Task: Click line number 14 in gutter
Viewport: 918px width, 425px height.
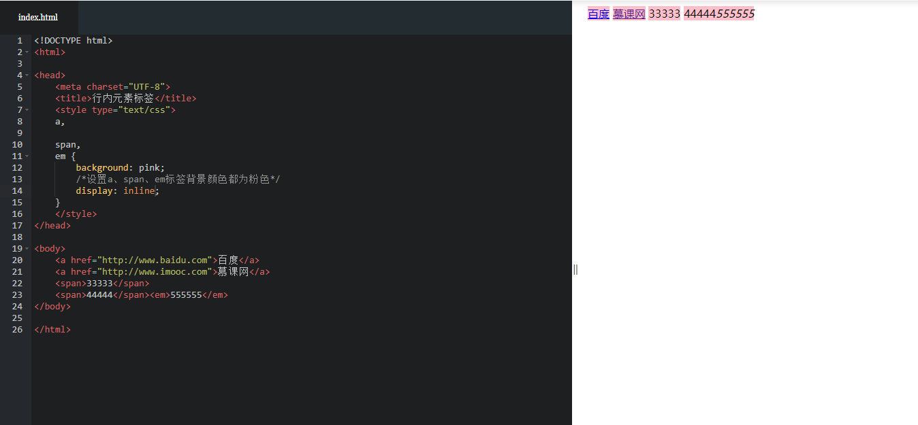Action: pos(17,191)
